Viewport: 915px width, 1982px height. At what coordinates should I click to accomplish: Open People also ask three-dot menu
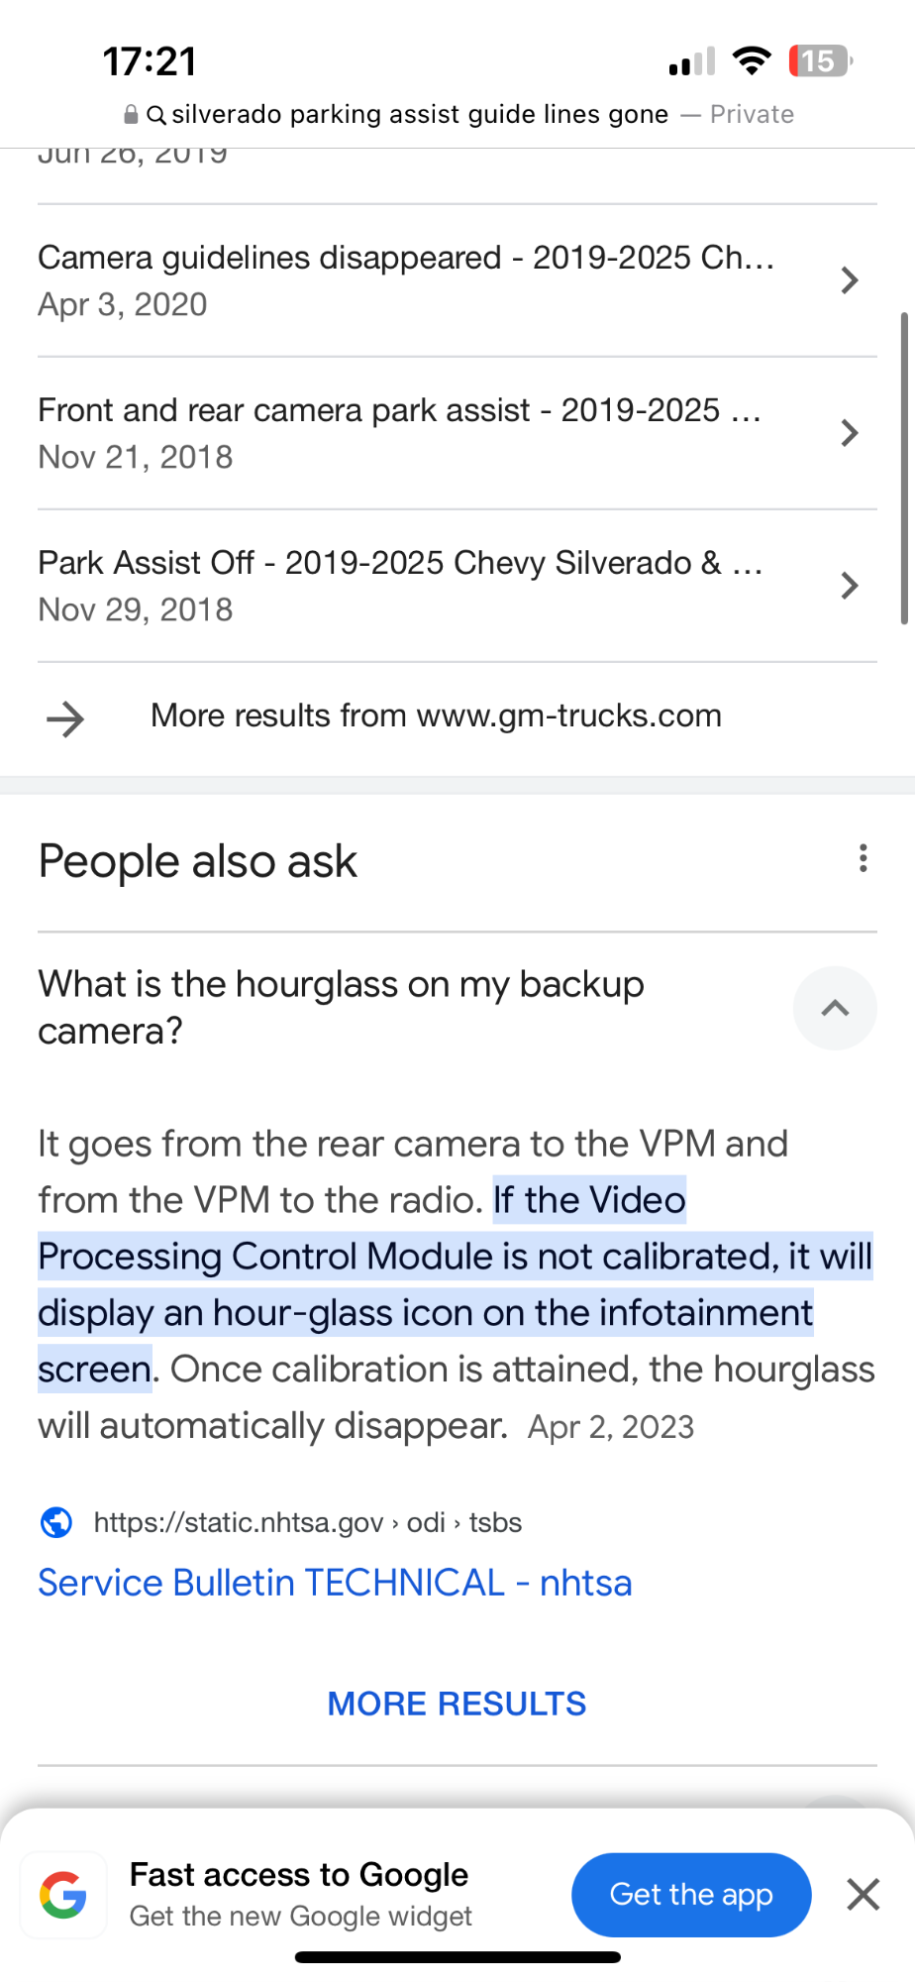coord(864,858)
